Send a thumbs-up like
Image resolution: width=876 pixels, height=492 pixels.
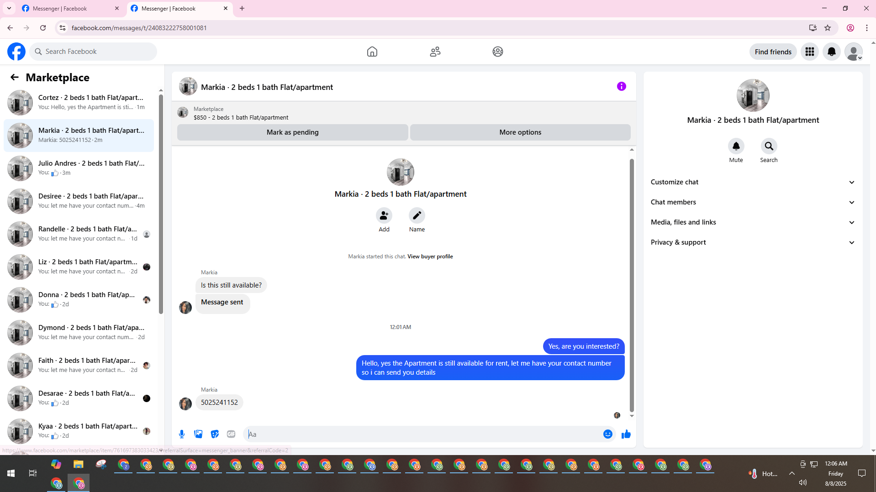[x=626, y=434]
